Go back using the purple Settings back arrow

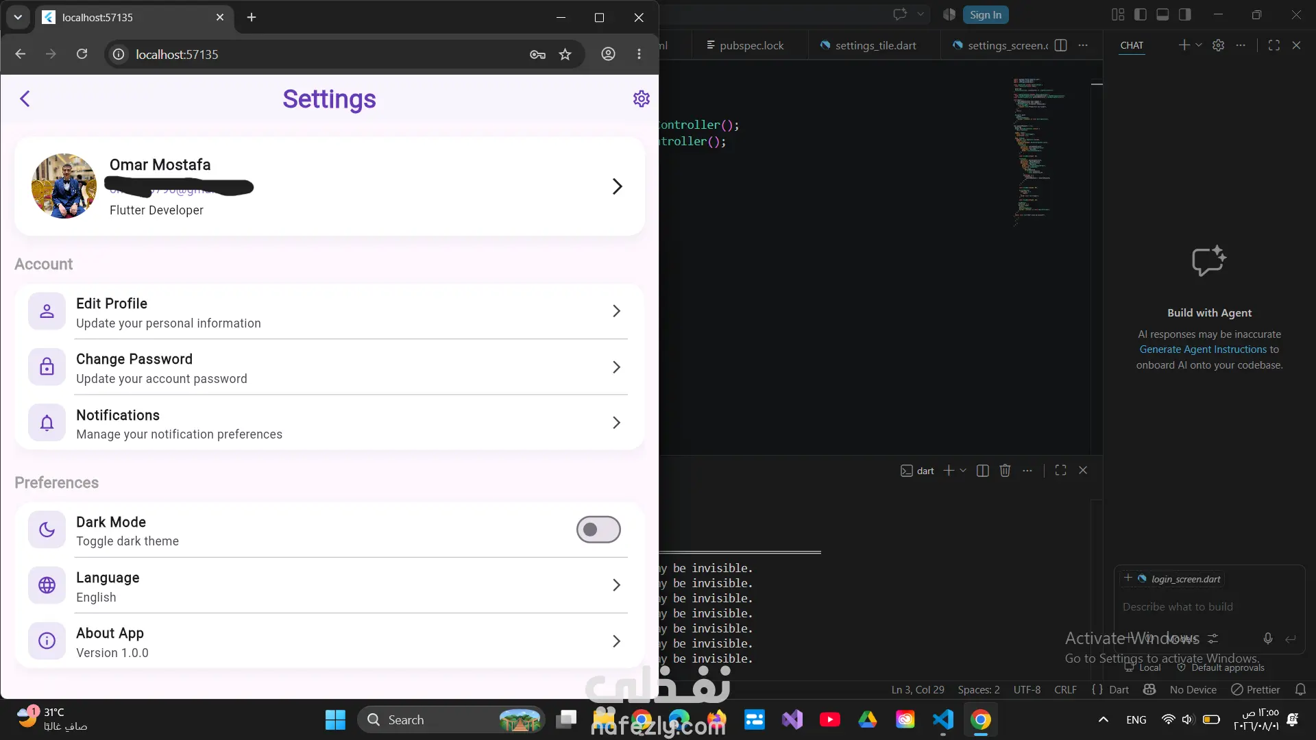[x=25, y=99]
